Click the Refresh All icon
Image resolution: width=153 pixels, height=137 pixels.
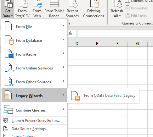118,4
